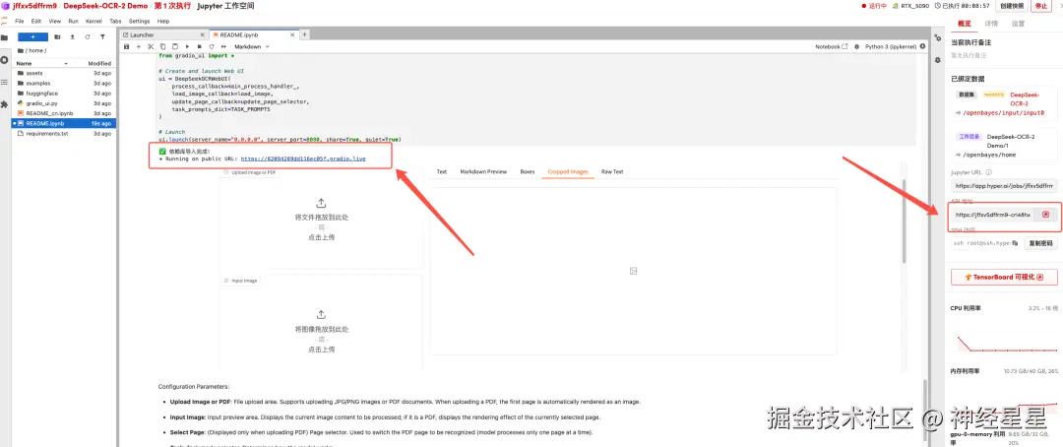This screenshot has width=1063, height=447.
Task: Open the API address external link icon
Action: coord(1045,215)
